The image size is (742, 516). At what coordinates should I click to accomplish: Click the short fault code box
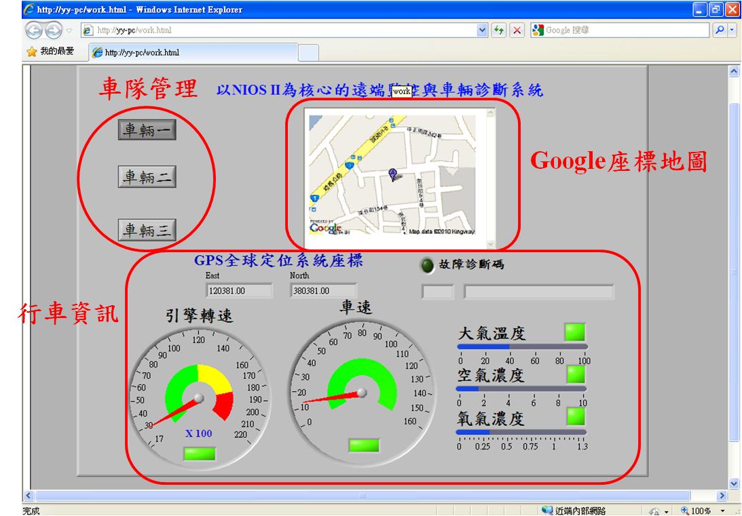click(x=437, y=292)
